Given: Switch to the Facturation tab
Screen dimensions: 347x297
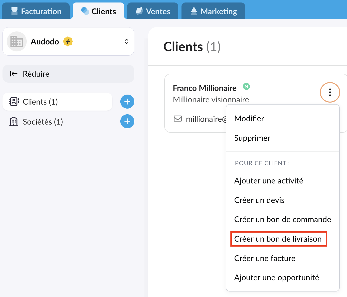Looking at the screenshot, I should (36, 11).
